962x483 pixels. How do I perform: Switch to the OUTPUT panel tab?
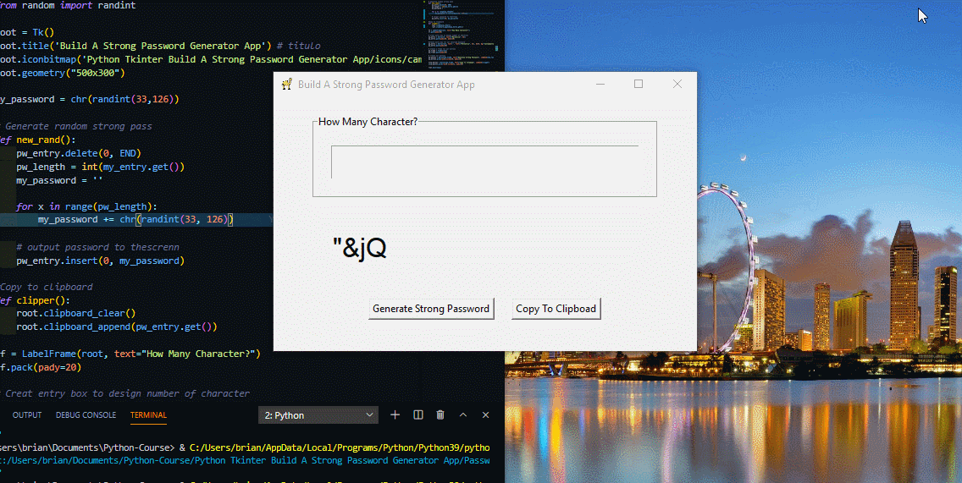click(27, 415)
